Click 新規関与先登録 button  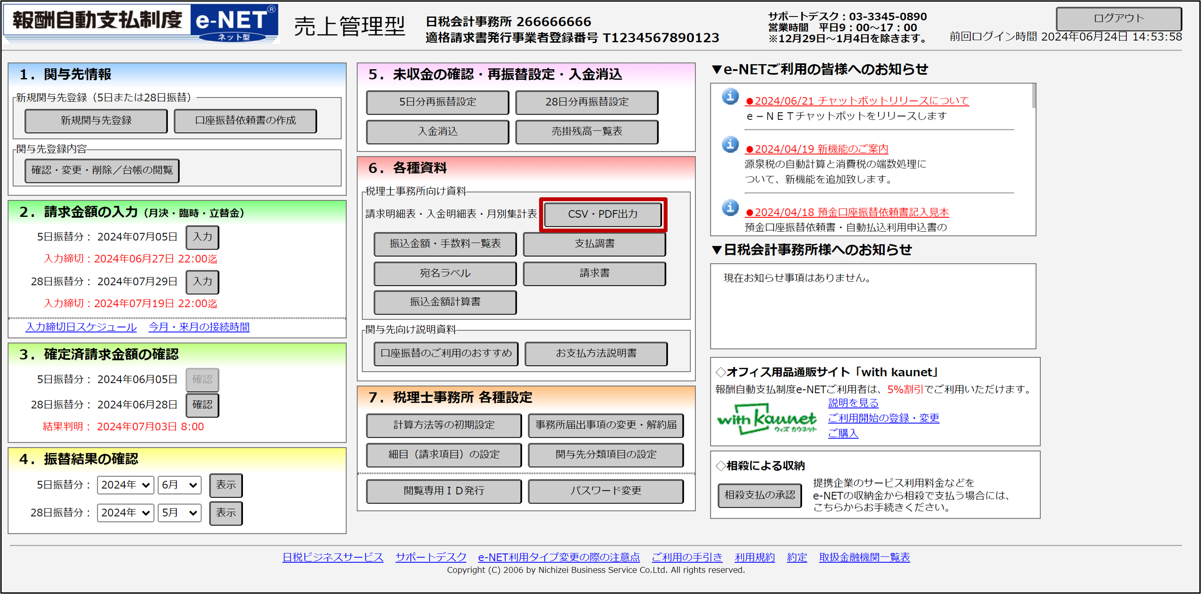pos(96,121)
